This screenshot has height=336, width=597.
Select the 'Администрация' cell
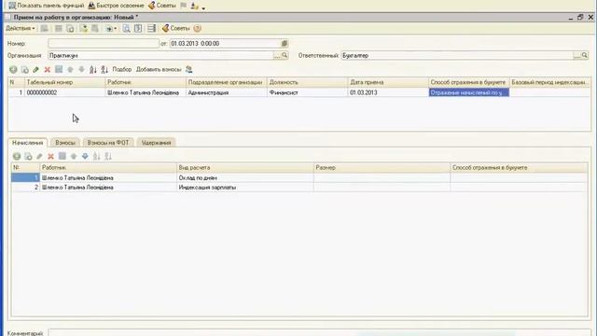227,92
